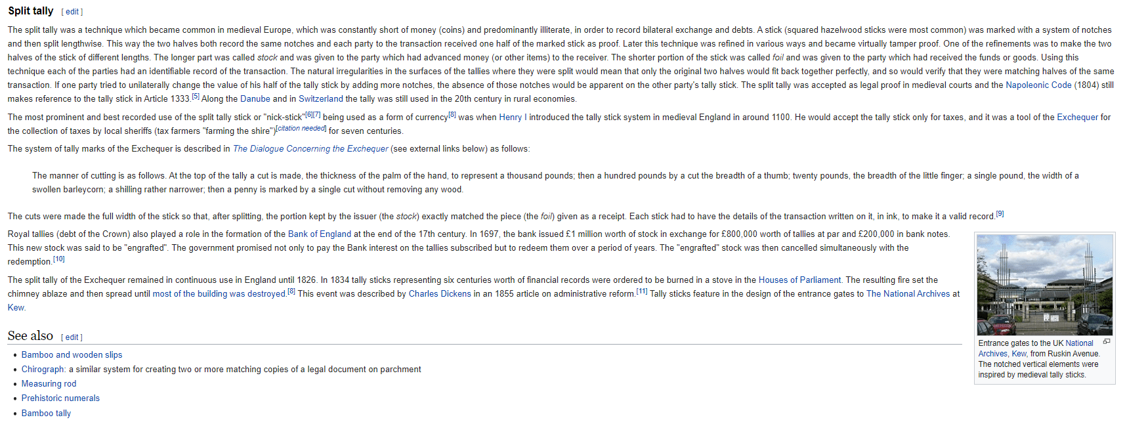
Task: Open the Henry I link
Action: pyautogui.click(x=513, y=117)
